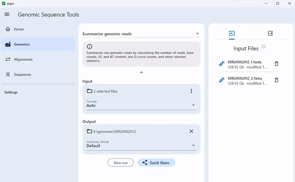
Task: Go to Home in the sidebar
Action: click(38, 29)
